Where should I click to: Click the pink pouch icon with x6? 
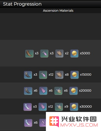43,91
